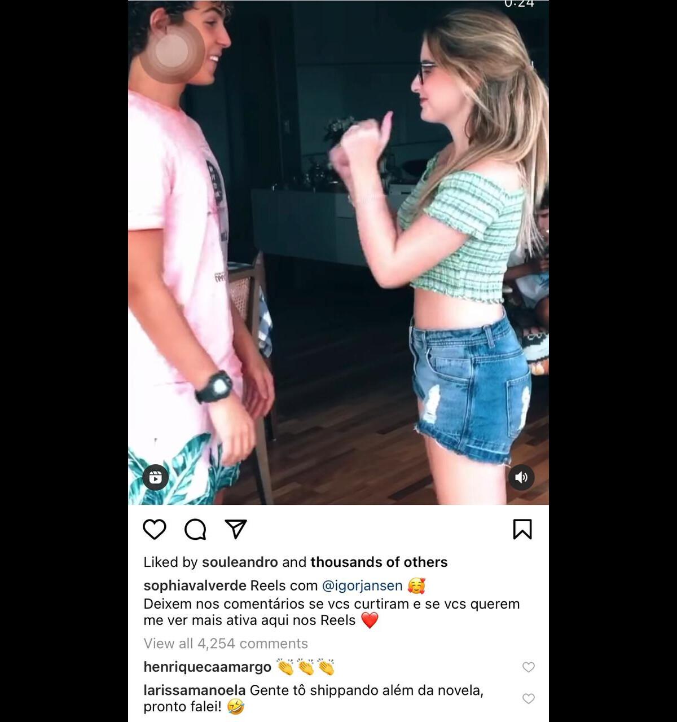This screenshot has height=722, width=677.
Task: View all 4,254 comments
Action: (226, 644)
